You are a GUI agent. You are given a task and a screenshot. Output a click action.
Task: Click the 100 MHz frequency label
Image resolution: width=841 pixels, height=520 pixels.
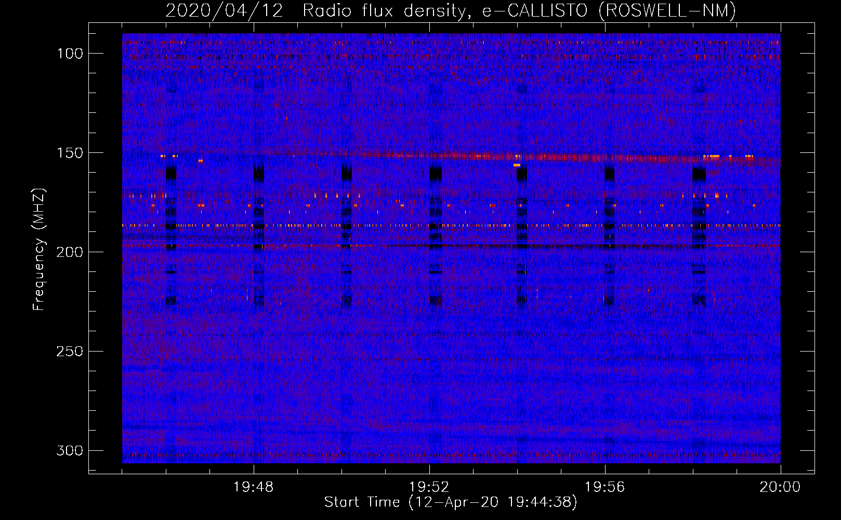click(x=69, y=54)
